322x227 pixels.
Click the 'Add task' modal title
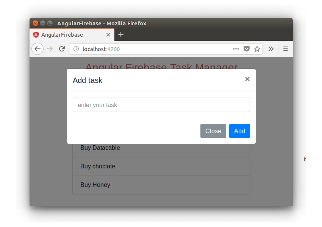click(x=88, y=80)
